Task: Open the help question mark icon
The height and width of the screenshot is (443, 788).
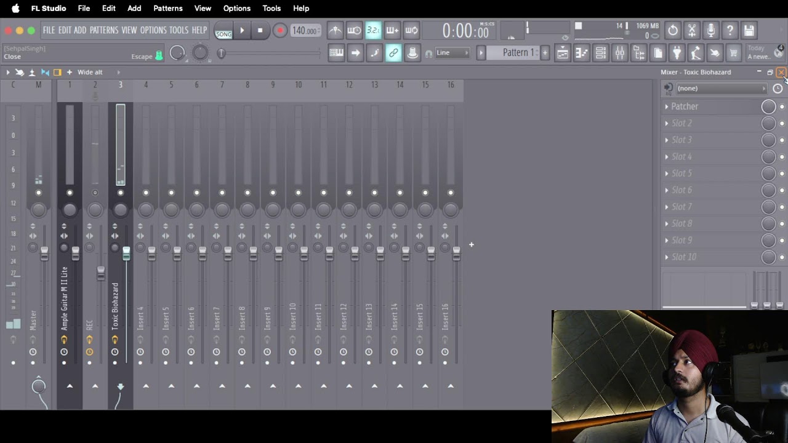Action: tap(730, 30)
